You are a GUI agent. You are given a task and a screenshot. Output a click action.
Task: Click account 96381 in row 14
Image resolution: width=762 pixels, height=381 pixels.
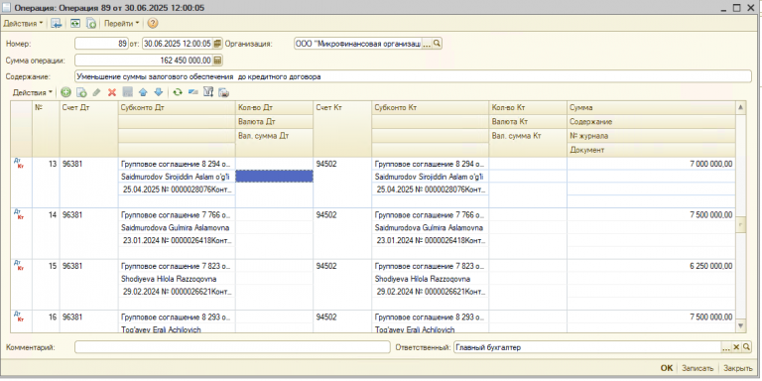pos(72,215)
